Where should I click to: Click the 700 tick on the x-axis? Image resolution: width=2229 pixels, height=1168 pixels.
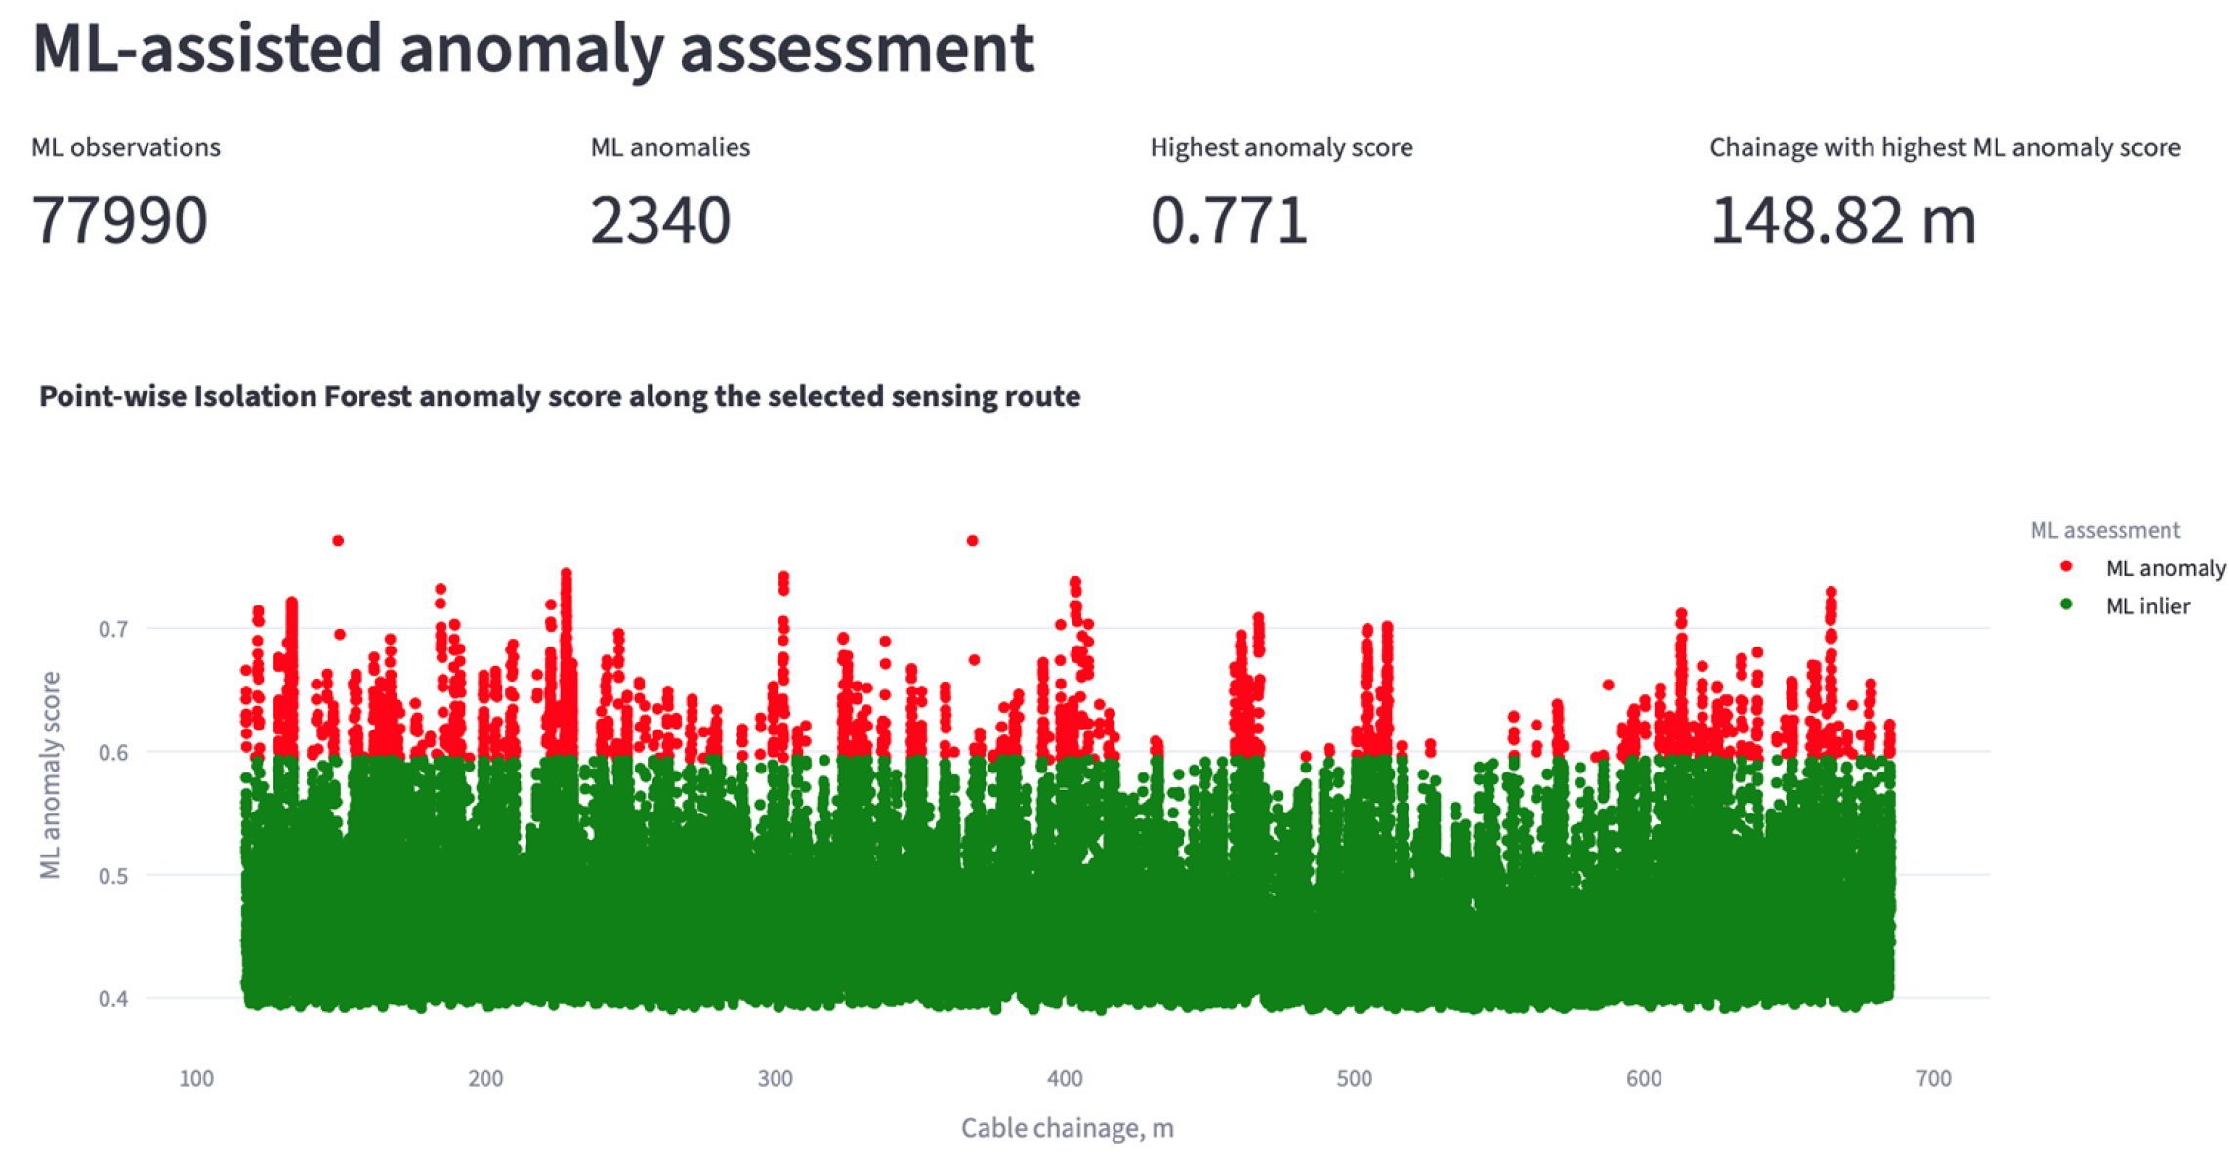pyautogui.click(x=1934, y=1079)
